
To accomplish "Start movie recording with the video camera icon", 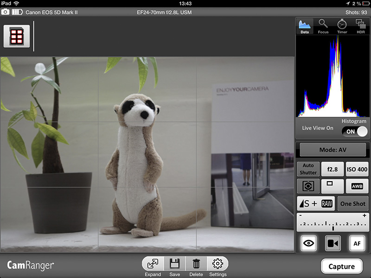I will point(333,243).
